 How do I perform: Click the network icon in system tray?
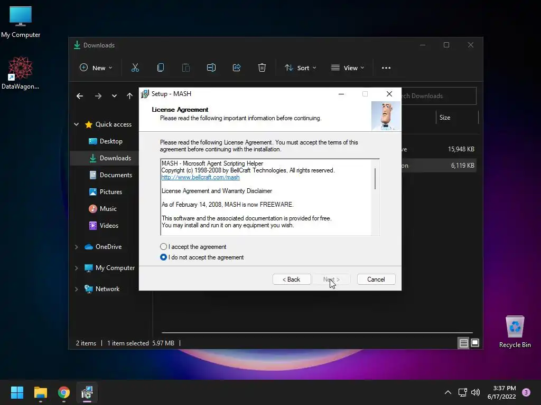(x=463, y=392)
